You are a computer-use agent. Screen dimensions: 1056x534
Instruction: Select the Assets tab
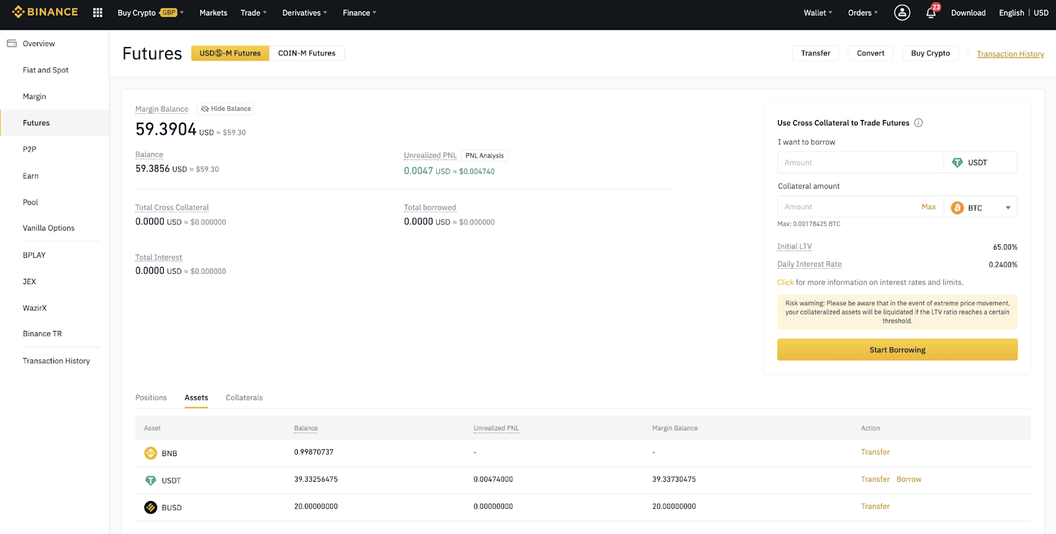197,398
